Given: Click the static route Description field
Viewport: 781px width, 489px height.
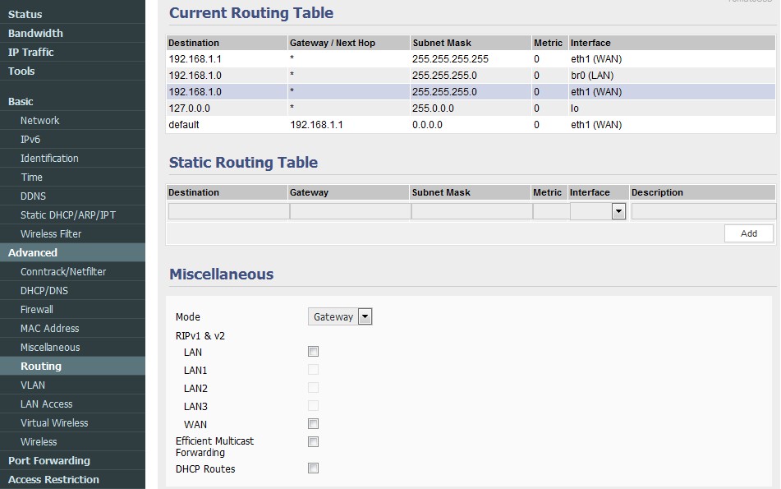Looking at the screenshot, I should 703,211.
